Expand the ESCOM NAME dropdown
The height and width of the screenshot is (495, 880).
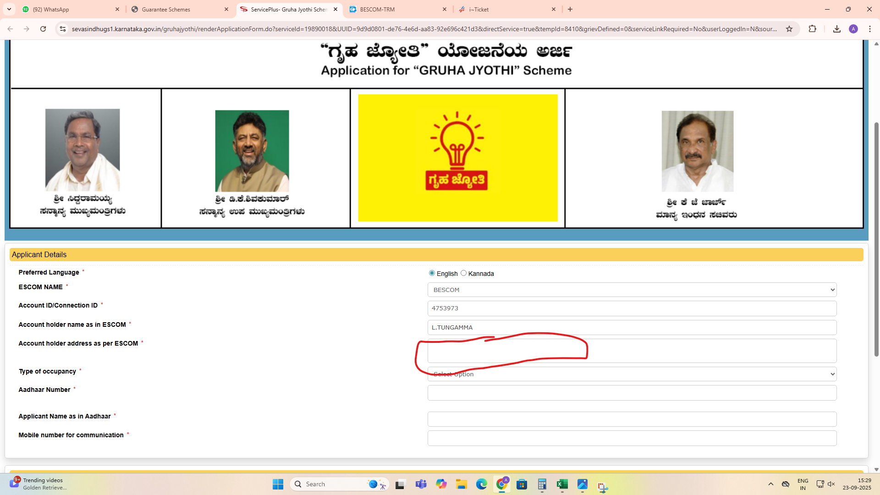[632, 290]
